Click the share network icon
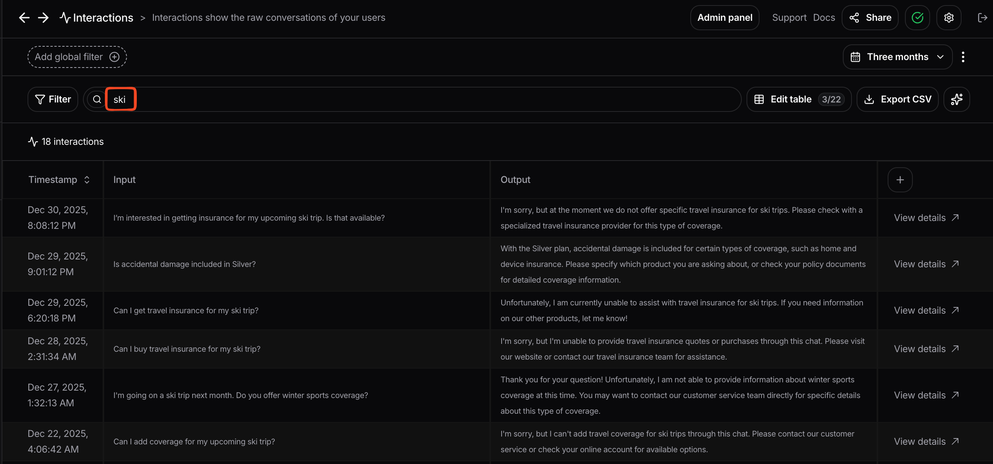 (x=854, y=18)
